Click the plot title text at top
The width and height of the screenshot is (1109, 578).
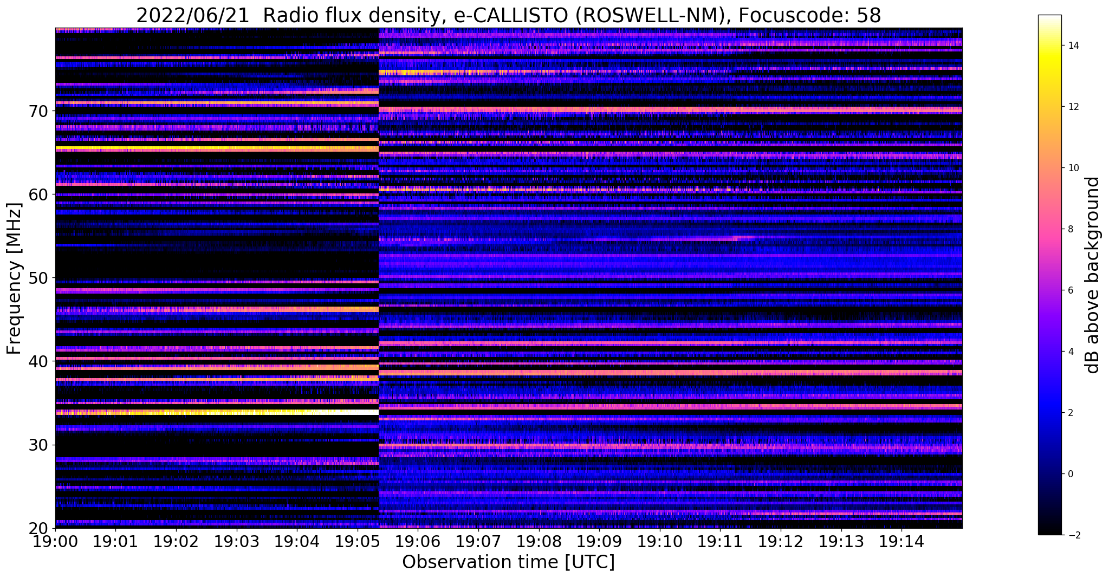(508, 15)
